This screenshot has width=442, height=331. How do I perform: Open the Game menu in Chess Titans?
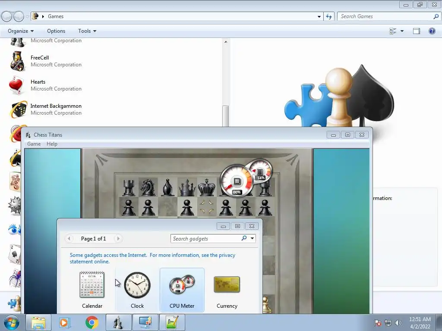pyautogui.click(x=34, y=144)
